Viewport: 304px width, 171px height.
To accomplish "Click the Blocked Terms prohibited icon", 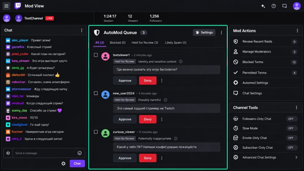I will click(x=235, y=62).
